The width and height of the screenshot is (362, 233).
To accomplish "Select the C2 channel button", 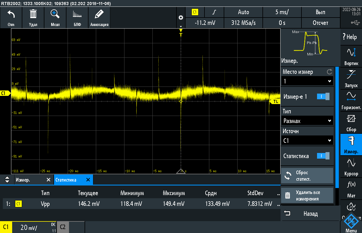I will (x=63, y=227).
